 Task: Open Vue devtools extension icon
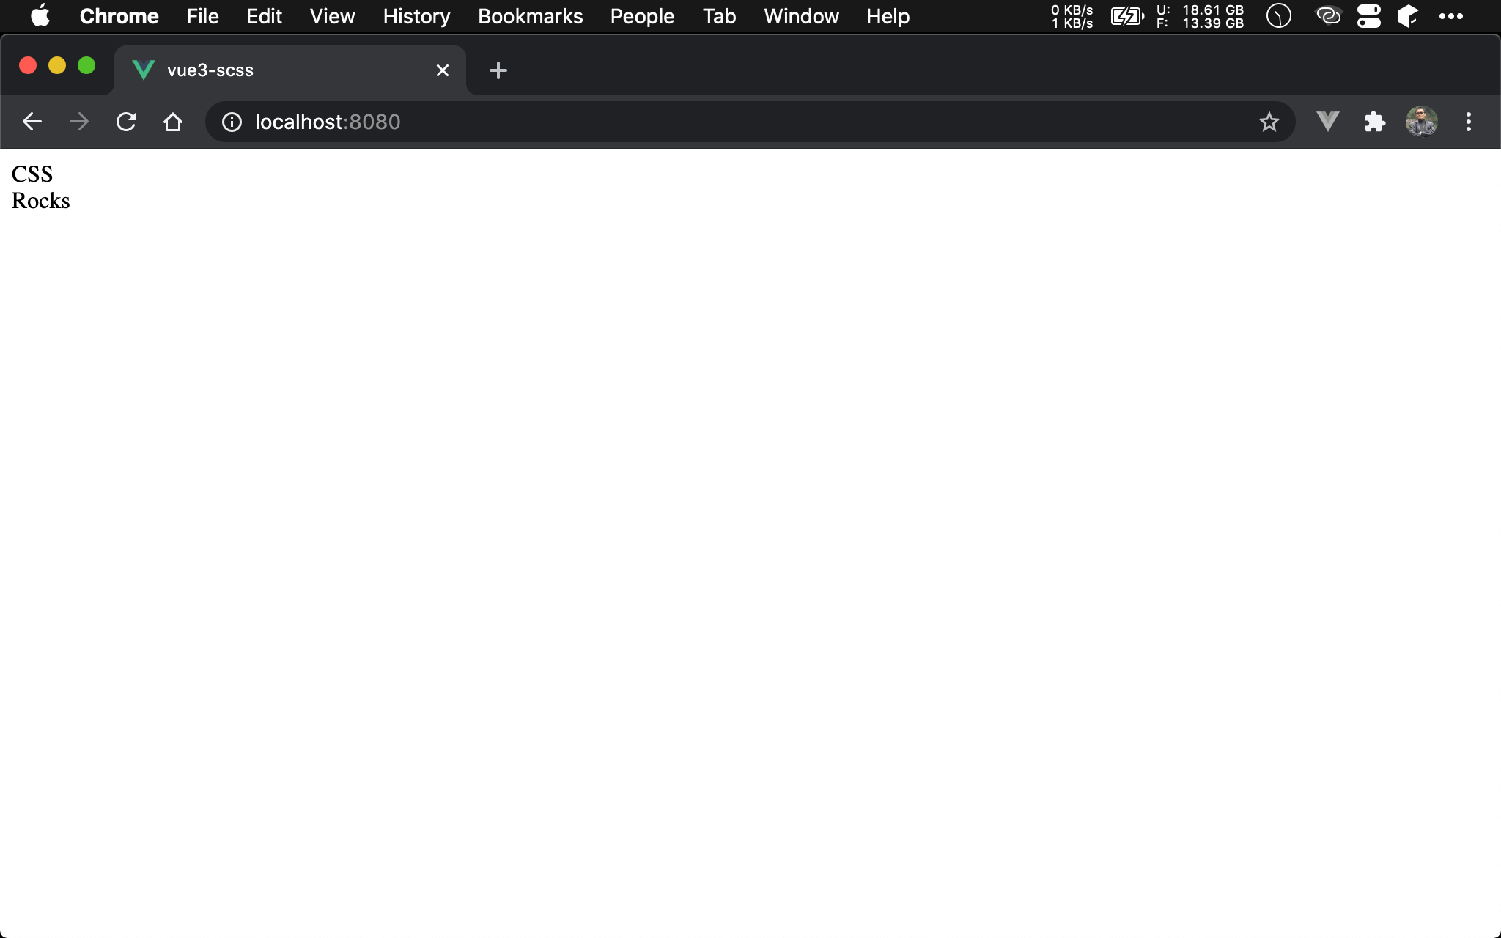tap(1327, 122)
